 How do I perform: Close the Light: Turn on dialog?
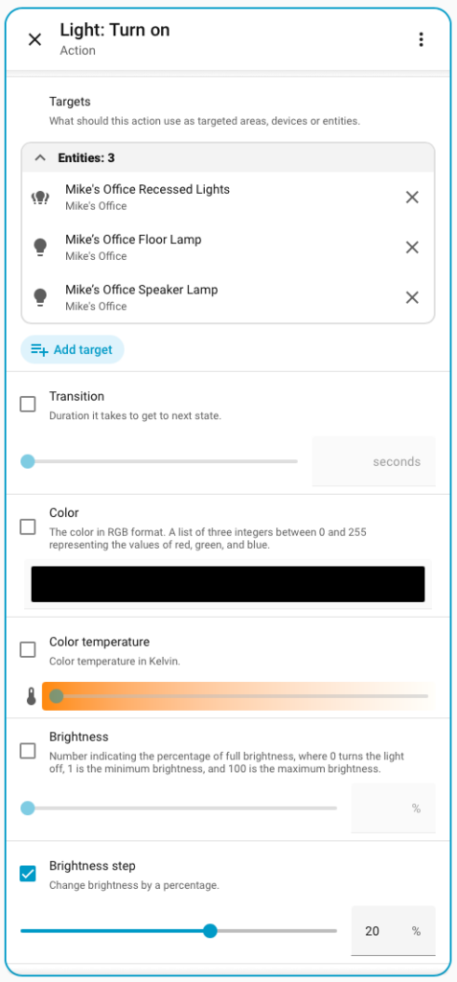point(35,39)
